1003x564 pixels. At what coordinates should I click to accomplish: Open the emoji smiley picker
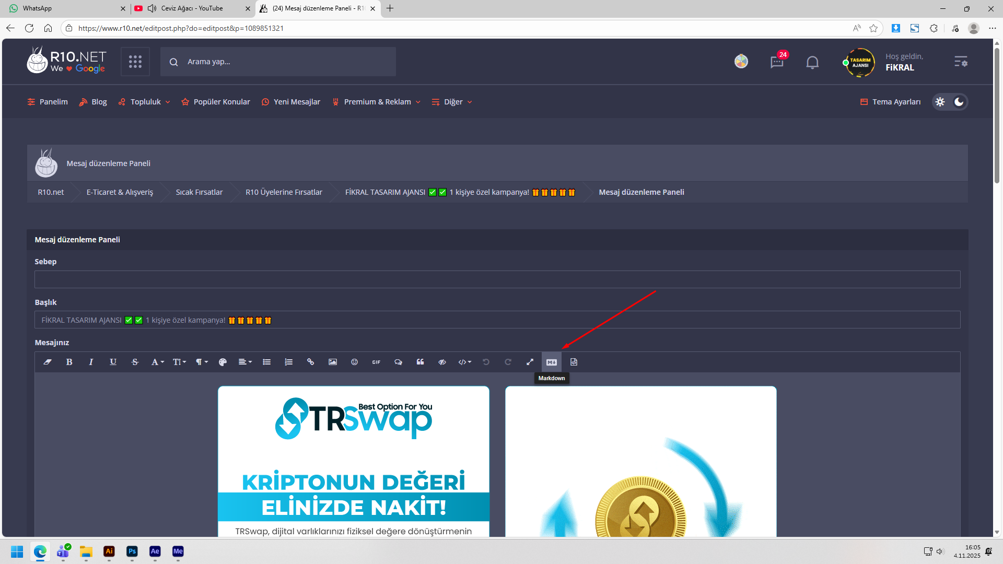[x=355, y=362]
